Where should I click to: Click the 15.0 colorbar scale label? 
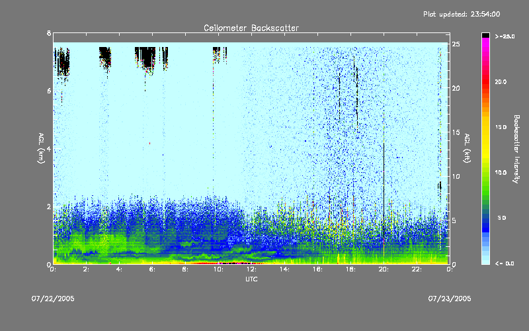(x=501, y=127)
